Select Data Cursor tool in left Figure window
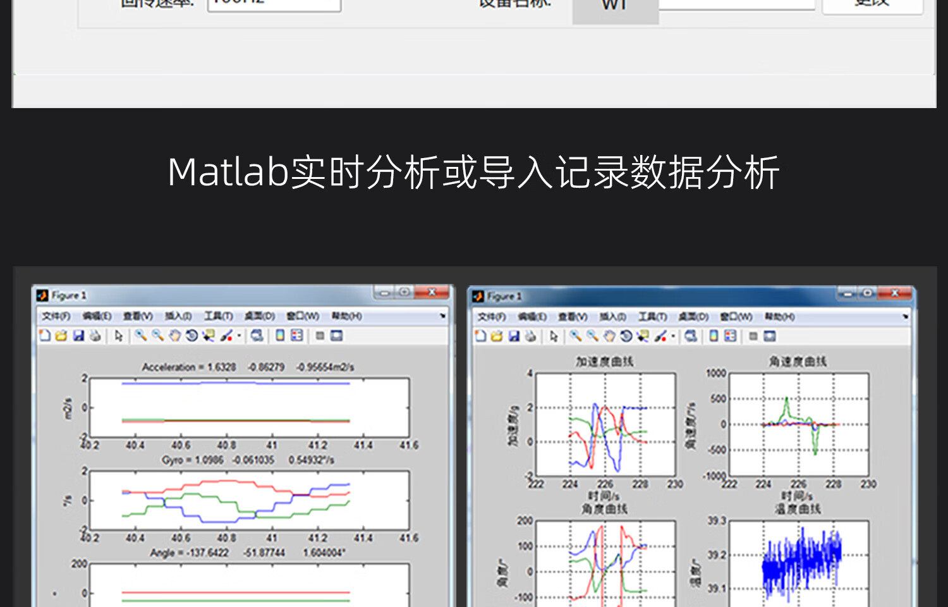The width and height of the screenshot is (948, 607). (x=208, y=336)
